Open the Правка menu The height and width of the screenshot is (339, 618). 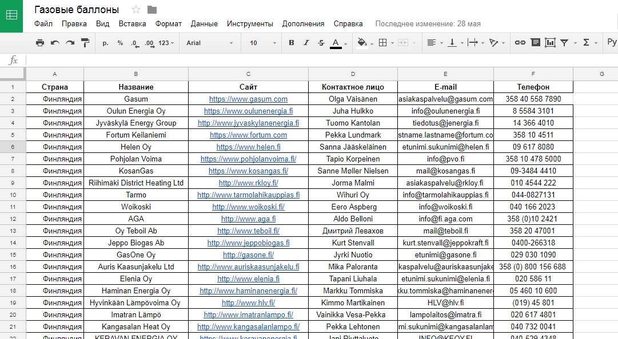pyautogui.click(x=74, y=23)
